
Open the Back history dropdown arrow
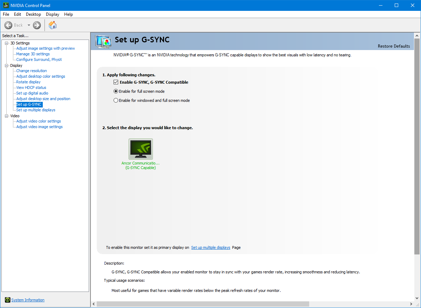[x=29, y=25]
